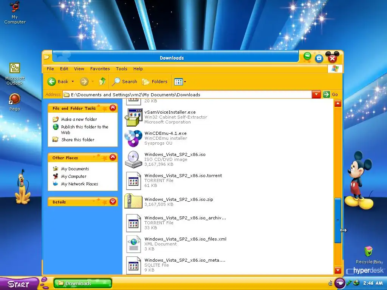
Task: Select file name WinCDEmu-4.1.exe
Action: pos(166,133)
